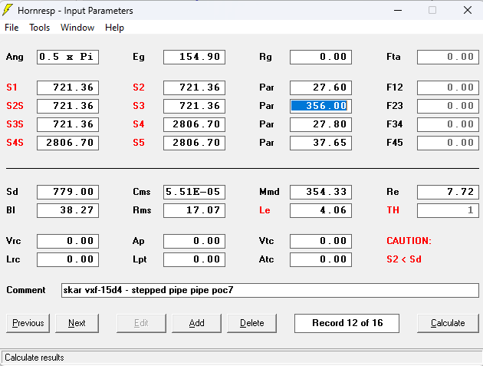
Task: Minimize the Hornresp window
Action: point(398,10)
